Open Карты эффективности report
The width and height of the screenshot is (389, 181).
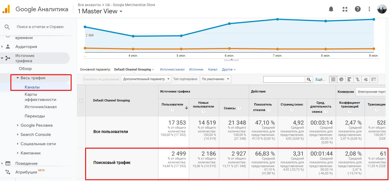(40, 97)
